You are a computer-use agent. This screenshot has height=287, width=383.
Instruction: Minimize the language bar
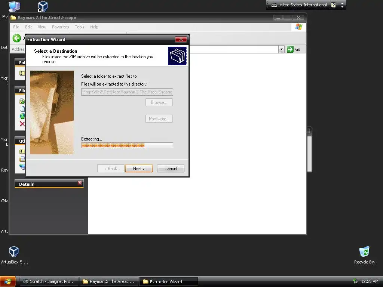(342, 3)
